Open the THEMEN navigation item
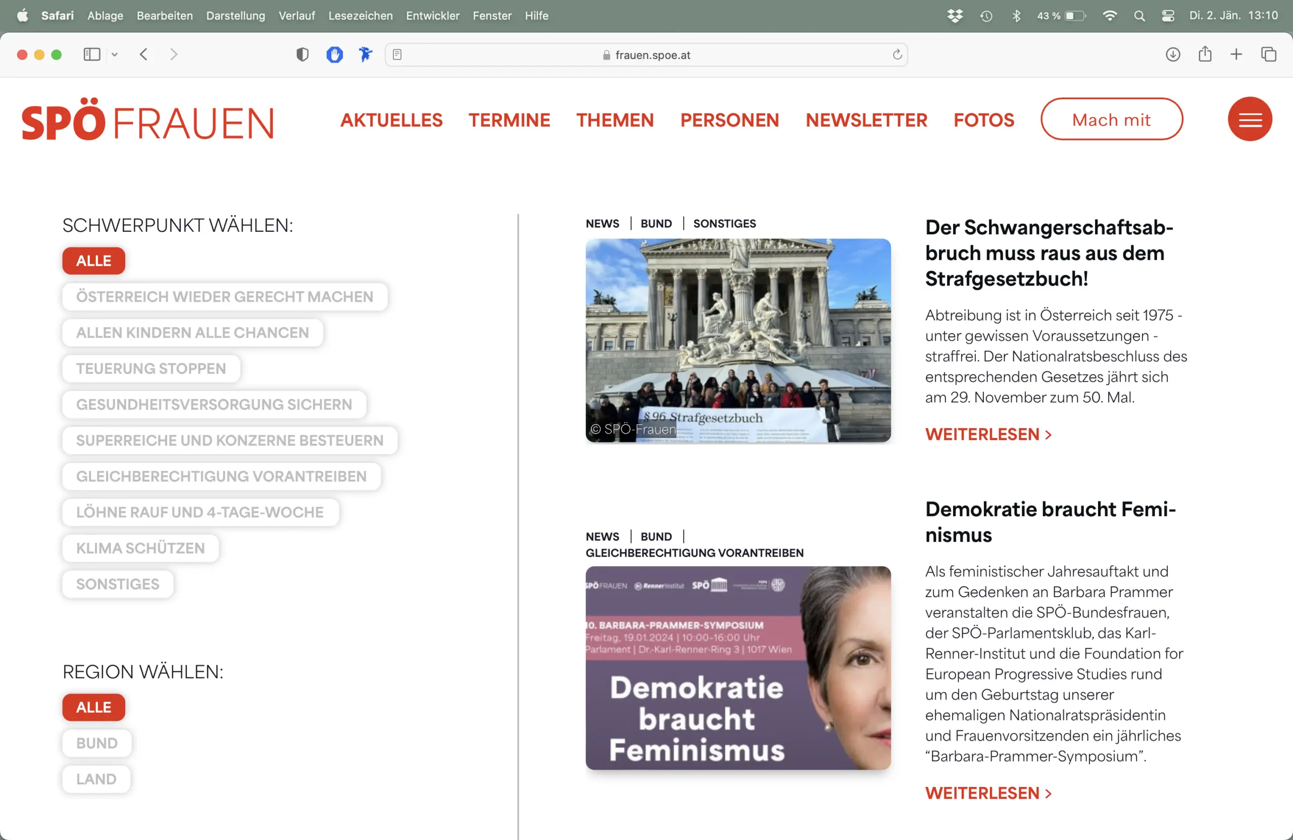Screen dimensions: 1293x840 pyautogui.click(x=615, y=120)
